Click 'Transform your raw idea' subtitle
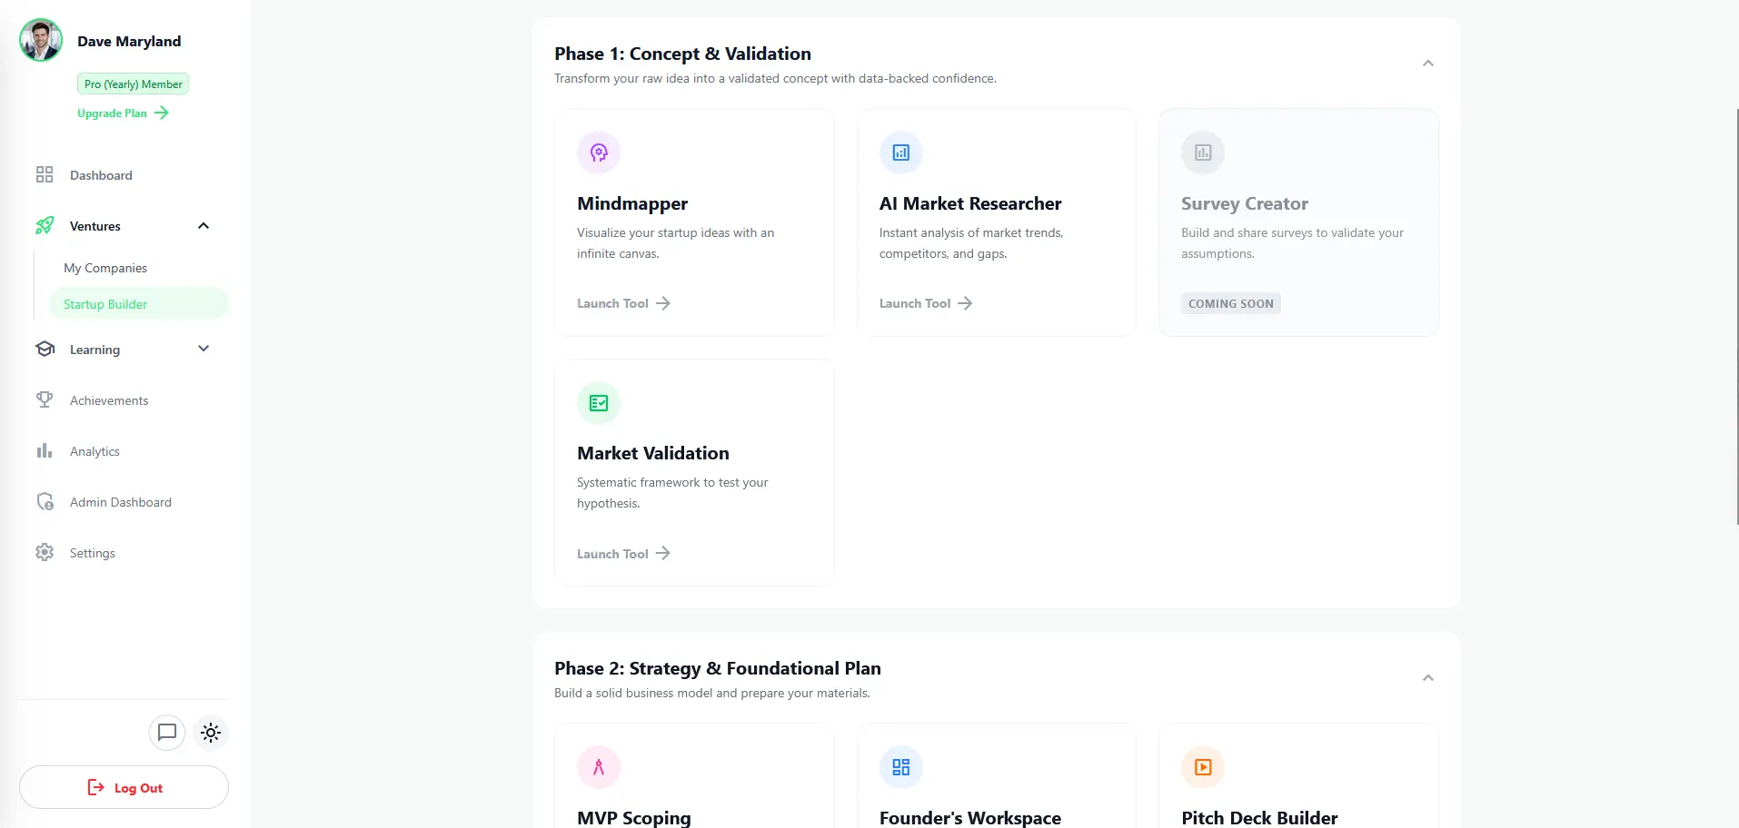 pyautogui.click(x=775, y=79)
